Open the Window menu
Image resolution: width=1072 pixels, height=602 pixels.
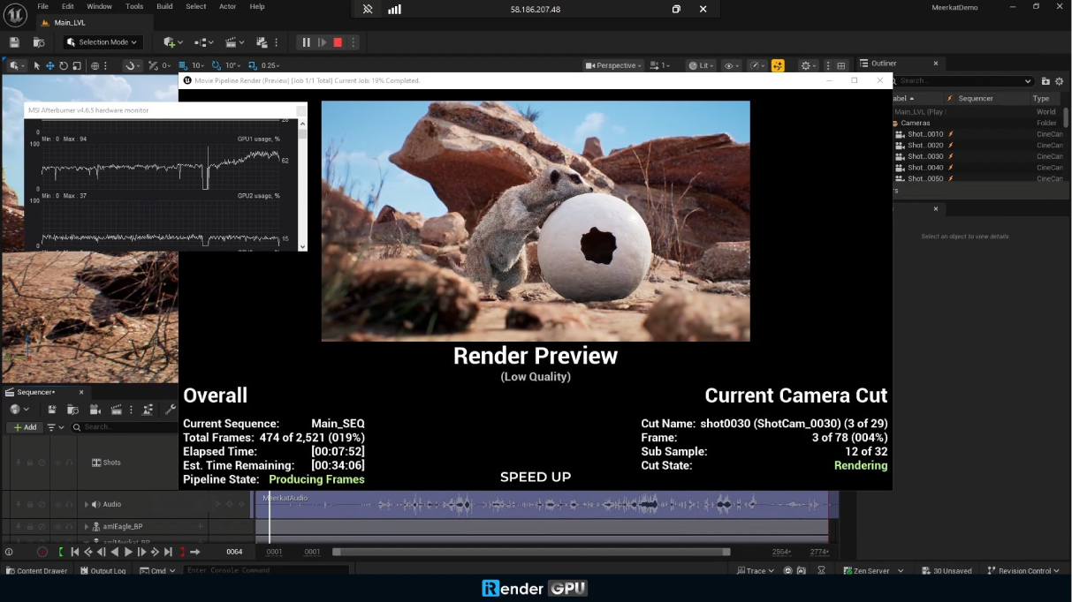click(99, 6)
